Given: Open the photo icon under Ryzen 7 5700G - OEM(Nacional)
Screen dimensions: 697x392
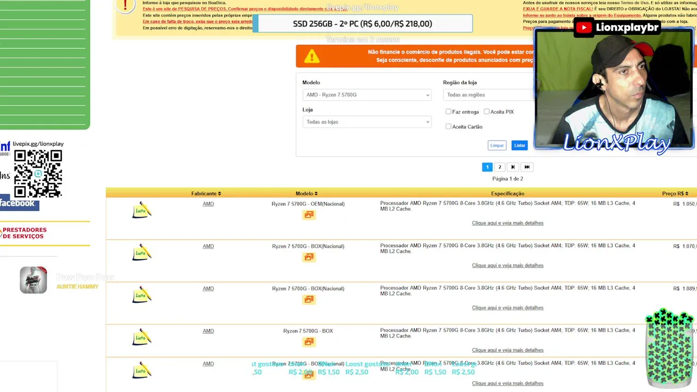Looking at the screenshot, I should click(309, 215).
